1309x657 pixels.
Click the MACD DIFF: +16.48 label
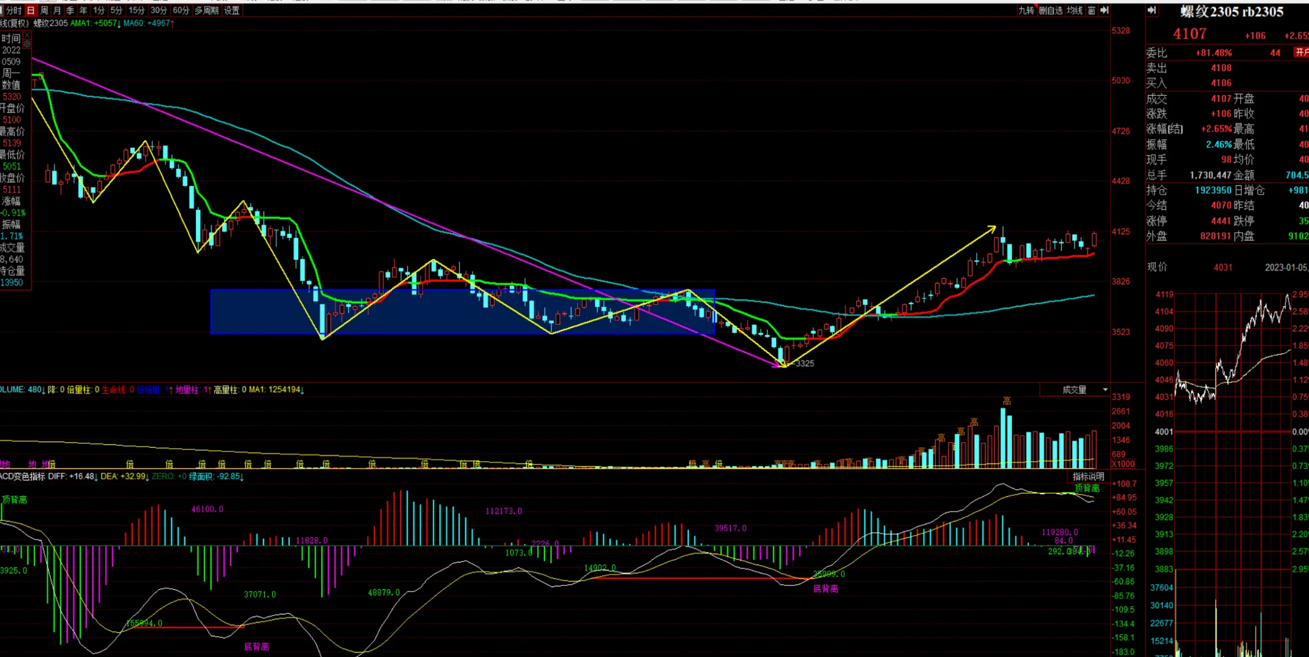point(73,476)
